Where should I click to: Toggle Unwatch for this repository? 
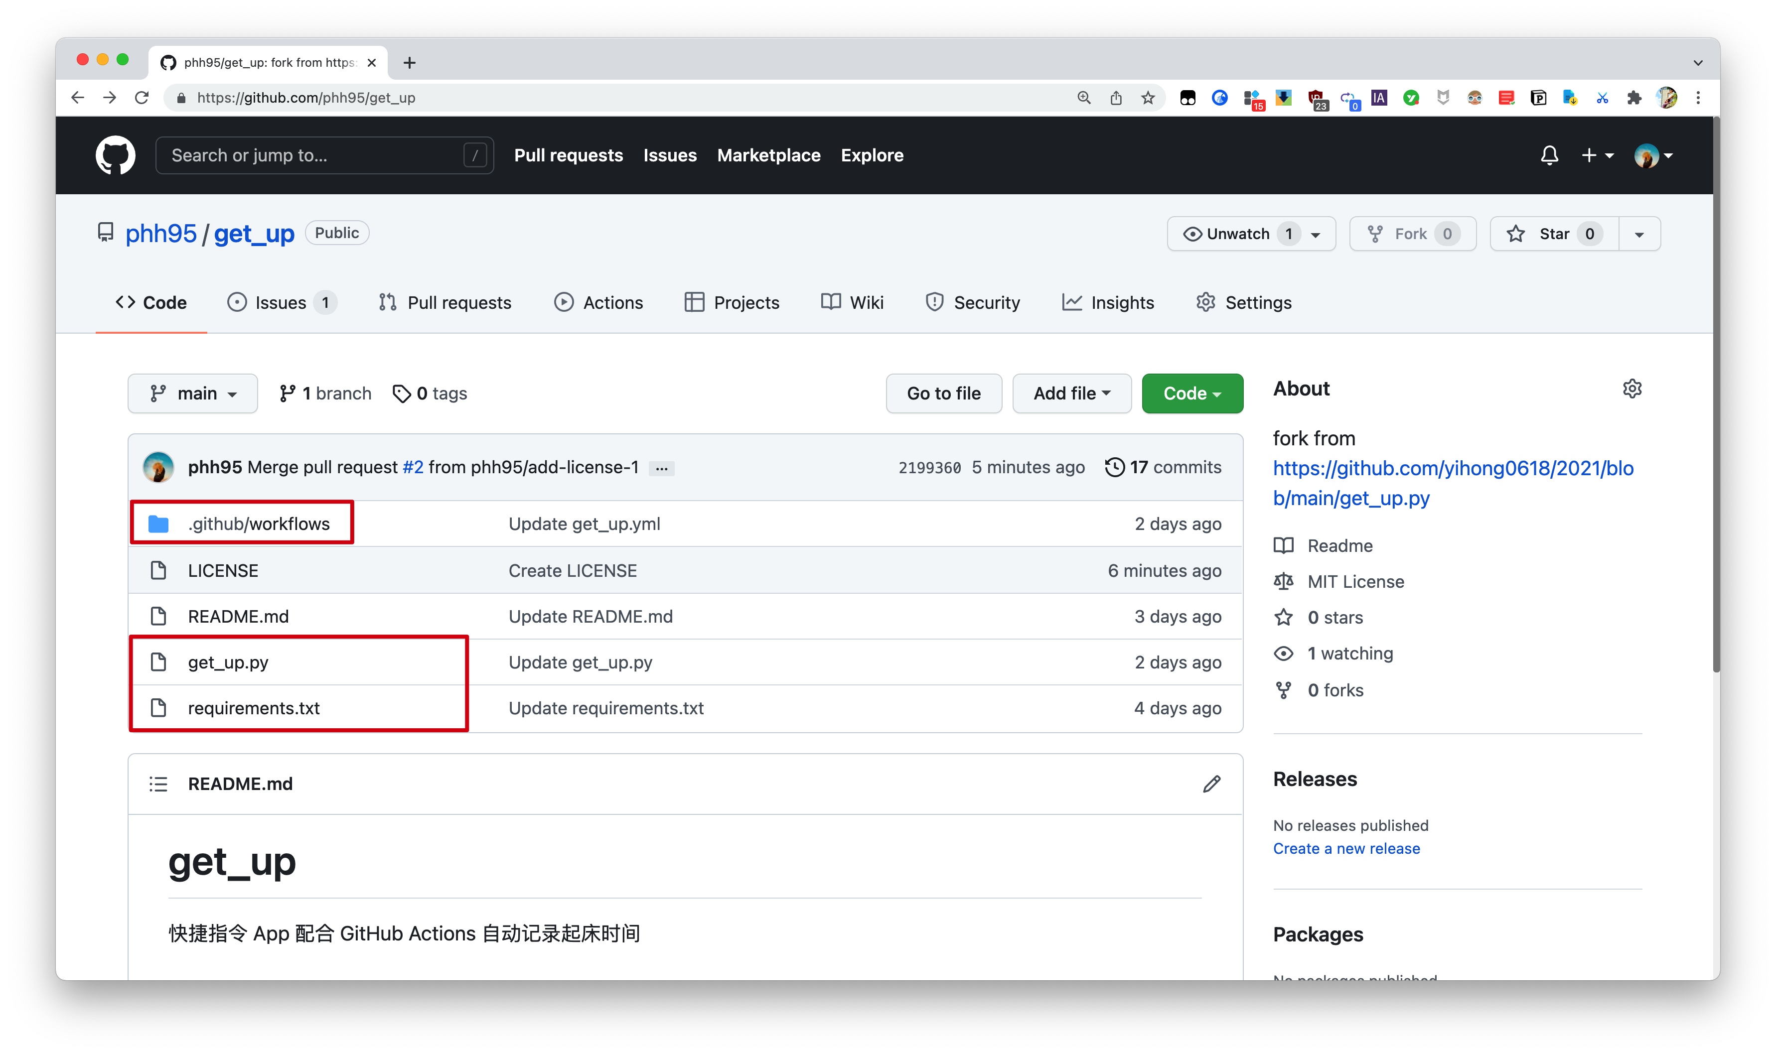[1237, 234]
